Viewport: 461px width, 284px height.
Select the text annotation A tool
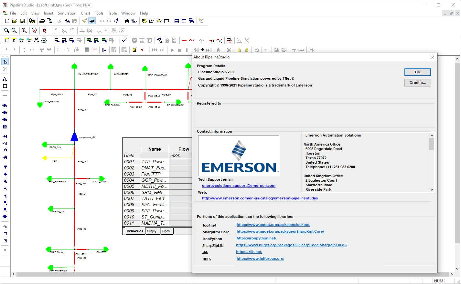tap(5, 79)
